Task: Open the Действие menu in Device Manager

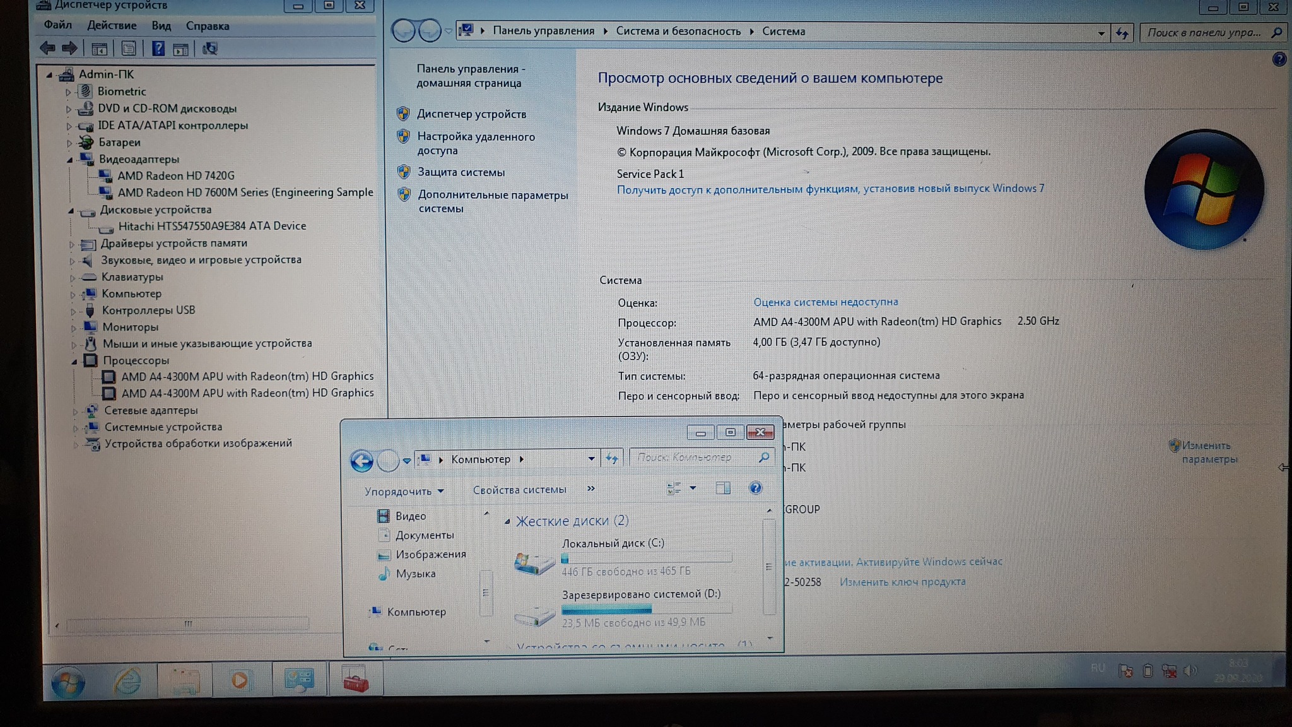Action: pyautogui.click(x=112, y=25)
